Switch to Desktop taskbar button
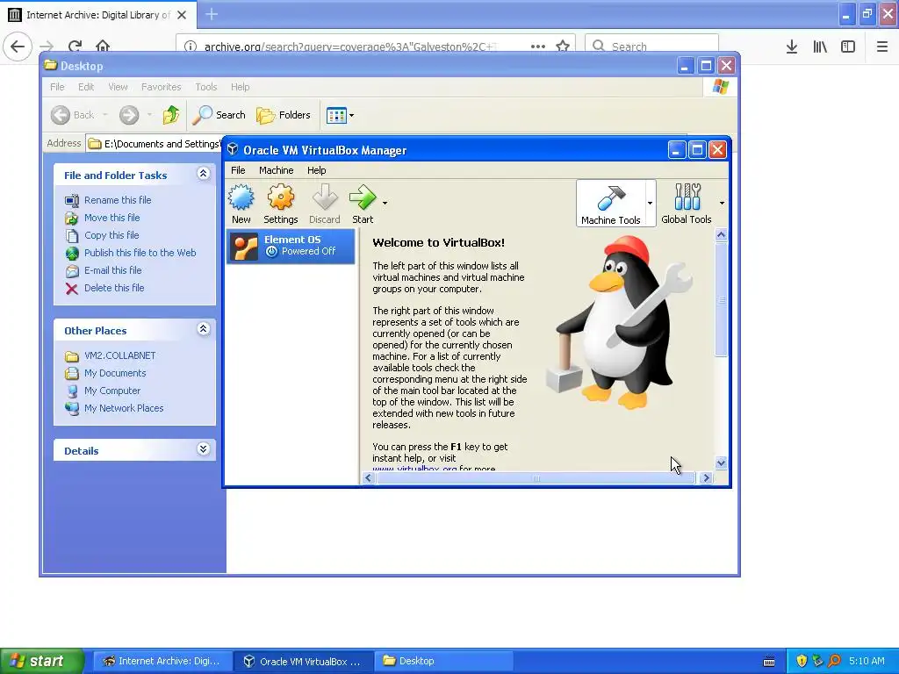This screenshot has width=899, height=674. [443, 661]
